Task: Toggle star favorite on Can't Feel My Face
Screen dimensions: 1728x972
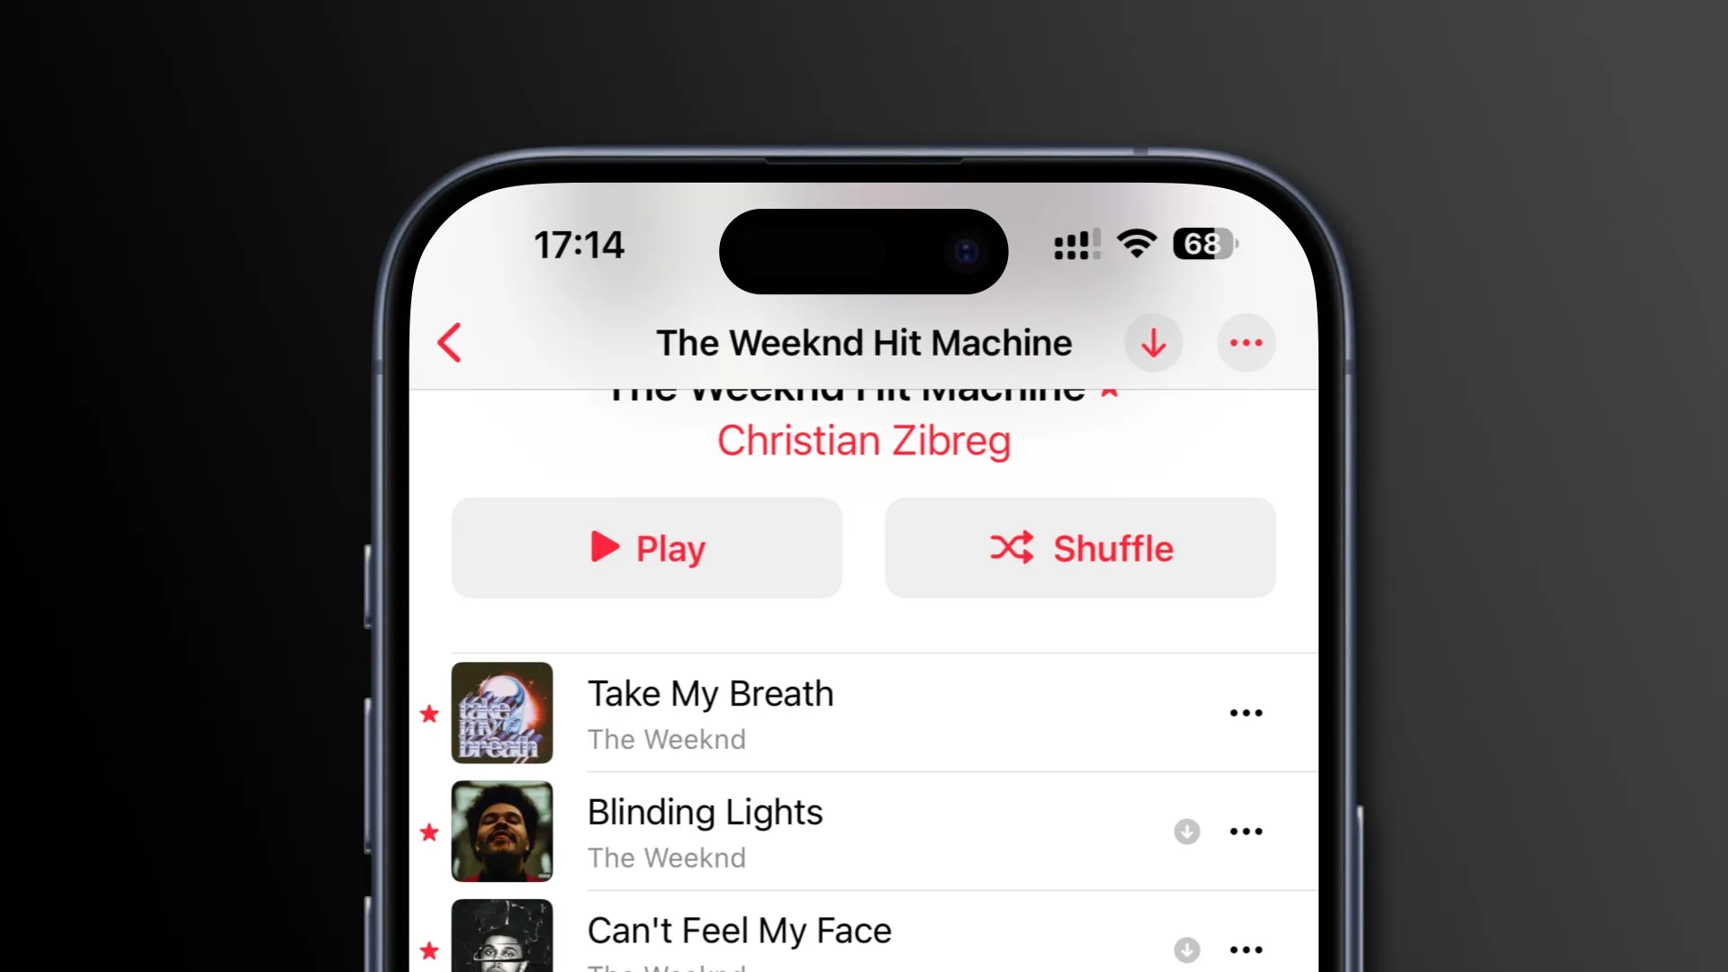Action: [428, 949]
